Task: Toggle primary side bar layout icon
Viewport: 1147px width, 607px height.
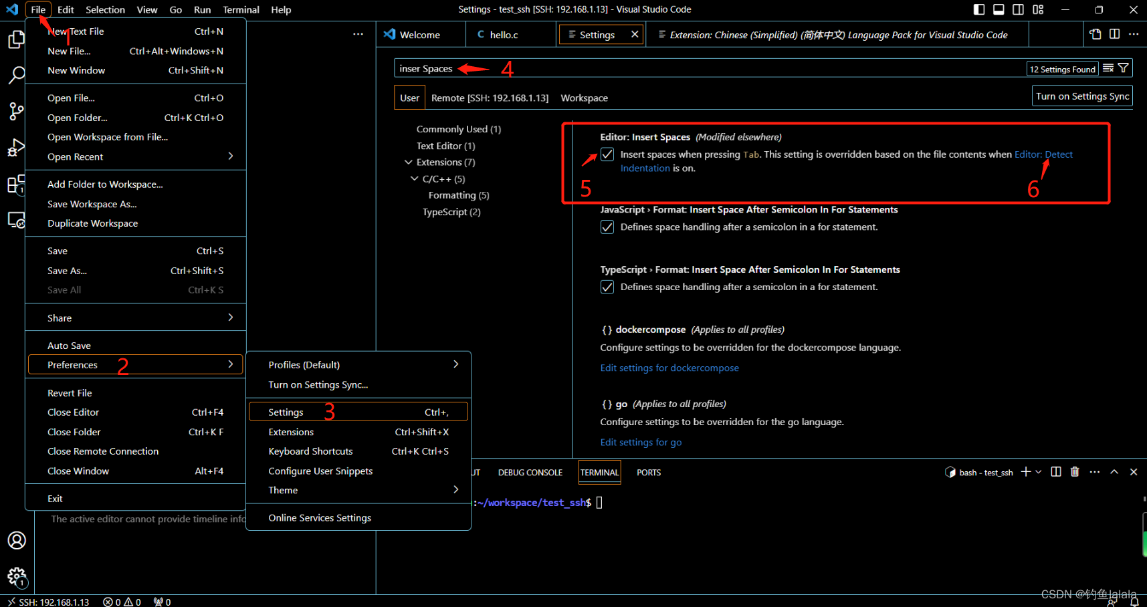Action: (979, 9)
